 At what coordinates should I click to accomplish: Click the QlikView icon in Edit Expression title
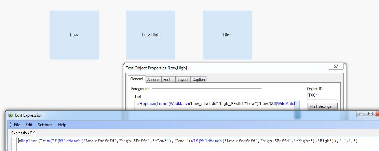[x=10, y=115]
